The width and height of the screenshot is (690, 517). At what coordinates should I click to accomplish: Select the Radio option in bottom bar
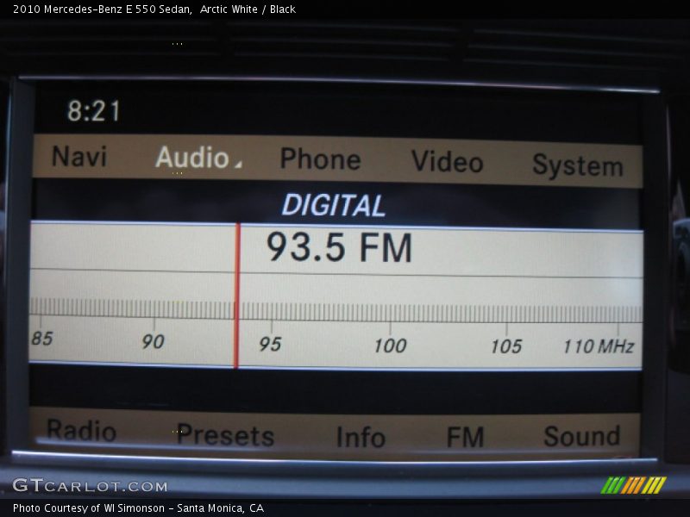pos(81,430)
